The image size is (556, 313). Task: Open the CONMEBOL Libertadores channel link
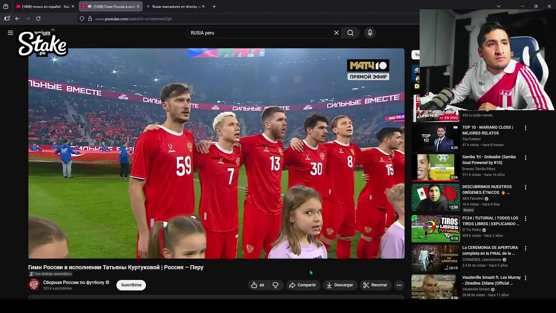click(482, 260)
